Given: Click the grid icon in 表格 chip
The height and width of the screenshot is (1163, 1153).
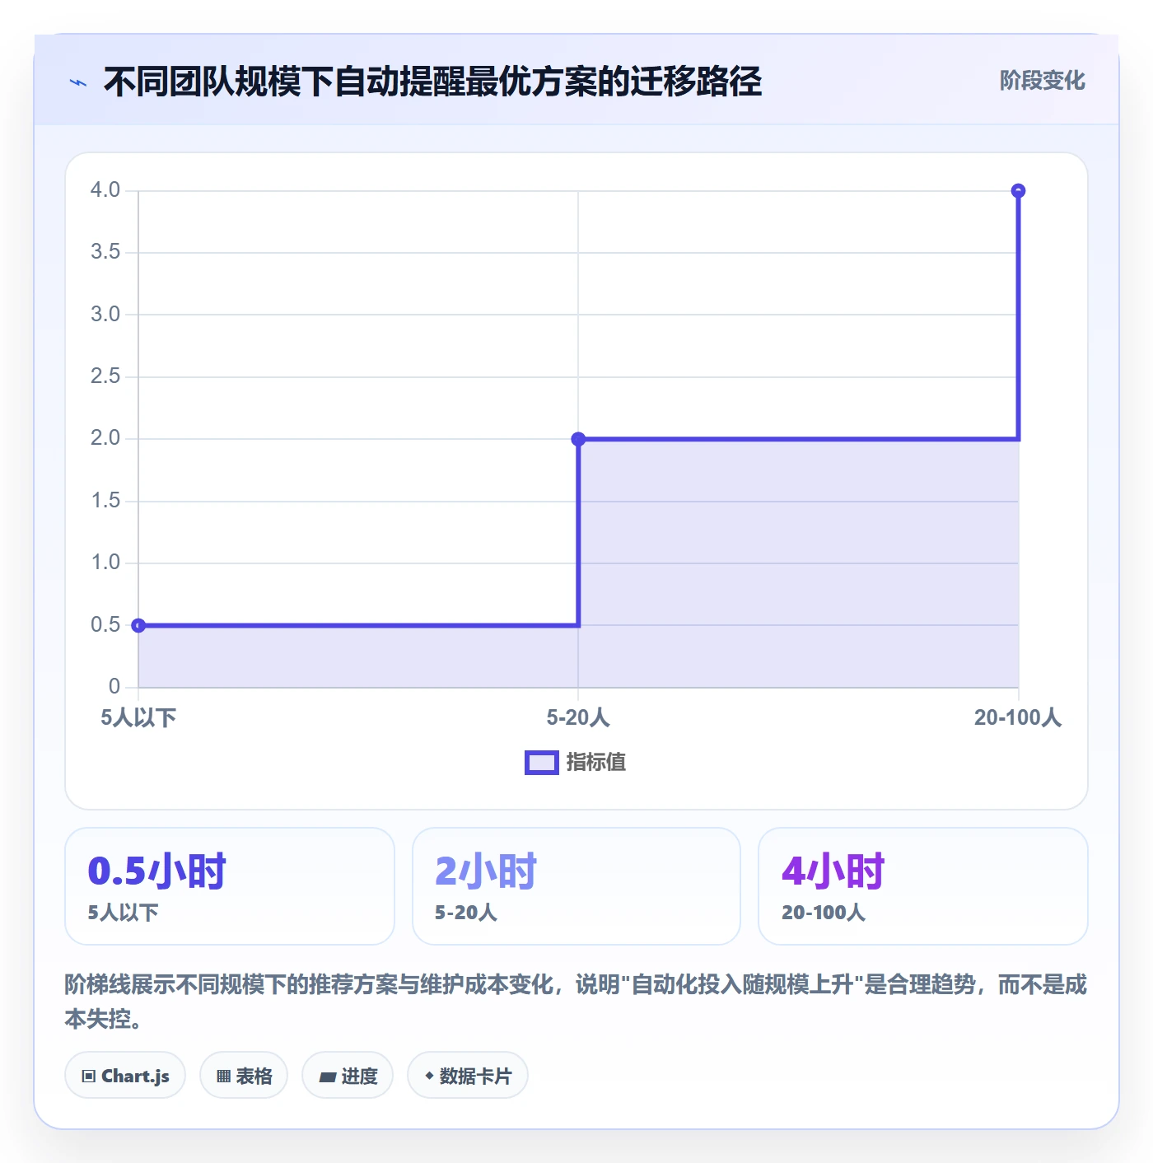Looking at the screenshot, I should coord(223,1077).
